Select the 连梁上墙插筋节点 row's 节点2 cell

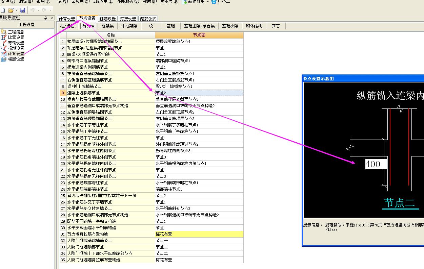coord(199,93)
